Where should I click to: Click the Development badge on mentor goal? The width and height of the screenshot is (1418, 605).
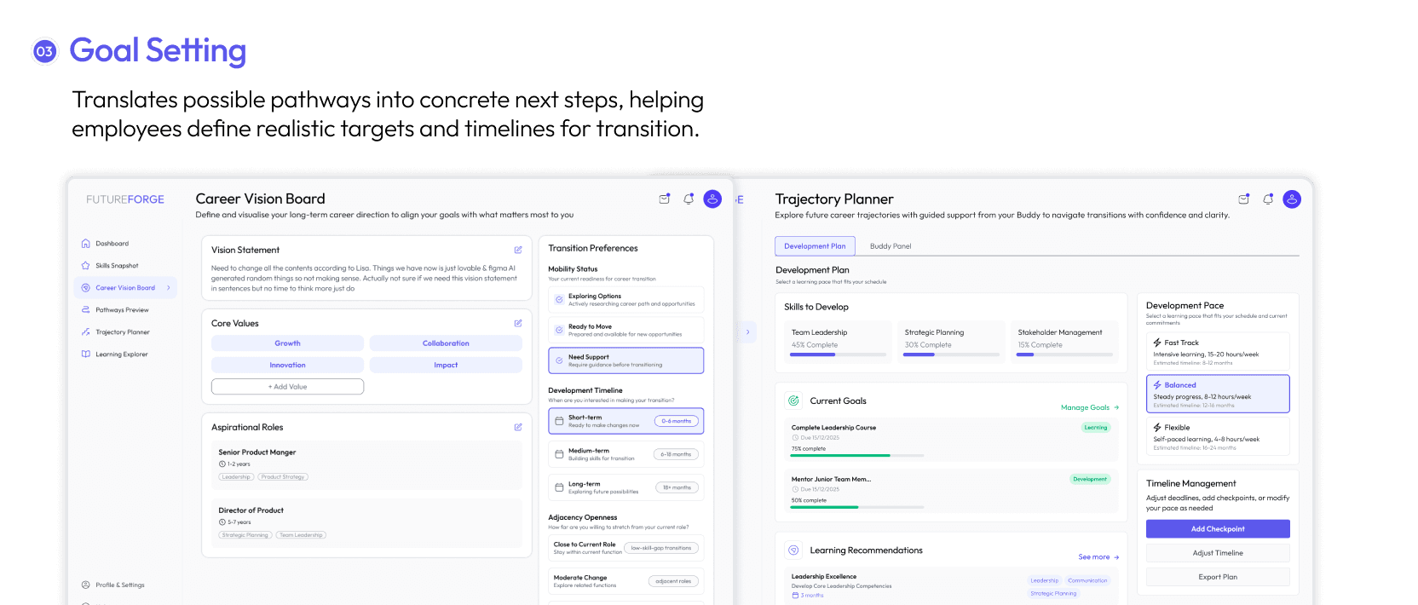point(1090,479)
